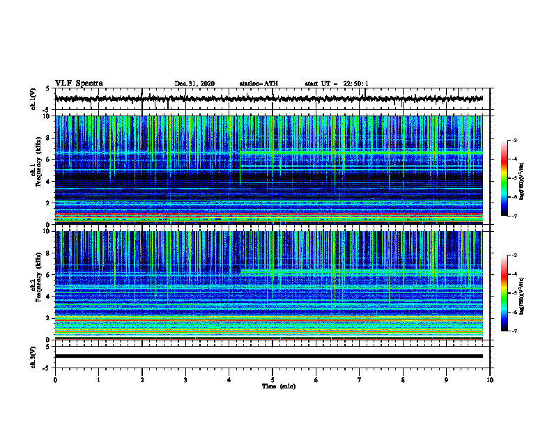Click the "VLF Spectra" plot title
This screenshot has width=552, height=426.
click(79, 84)
